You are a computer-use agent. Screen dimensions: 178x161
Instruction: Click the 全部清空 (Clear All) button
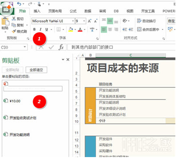point(36,70)
